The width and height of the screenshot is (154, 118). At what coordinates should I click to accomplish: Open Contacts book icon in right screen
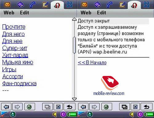(97, 5)
